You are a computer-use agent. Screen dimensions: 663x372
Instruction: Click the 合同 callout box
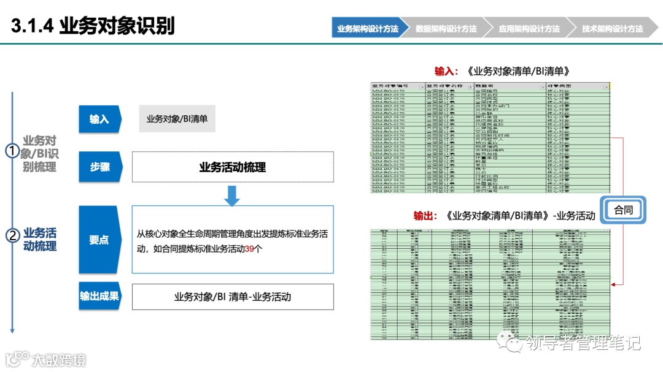coord(623,210)
